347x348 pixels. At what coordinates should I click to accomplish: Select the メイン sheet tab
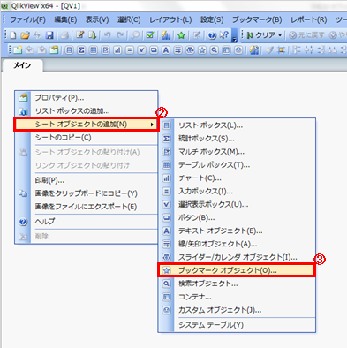coord(22,65)
